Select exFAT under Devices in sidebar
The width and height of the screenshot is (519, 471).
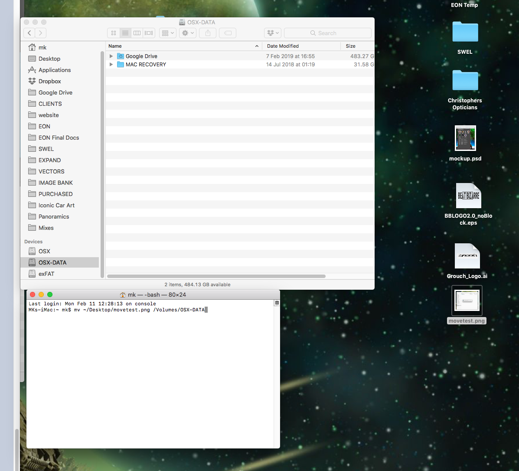pos(46,274)
